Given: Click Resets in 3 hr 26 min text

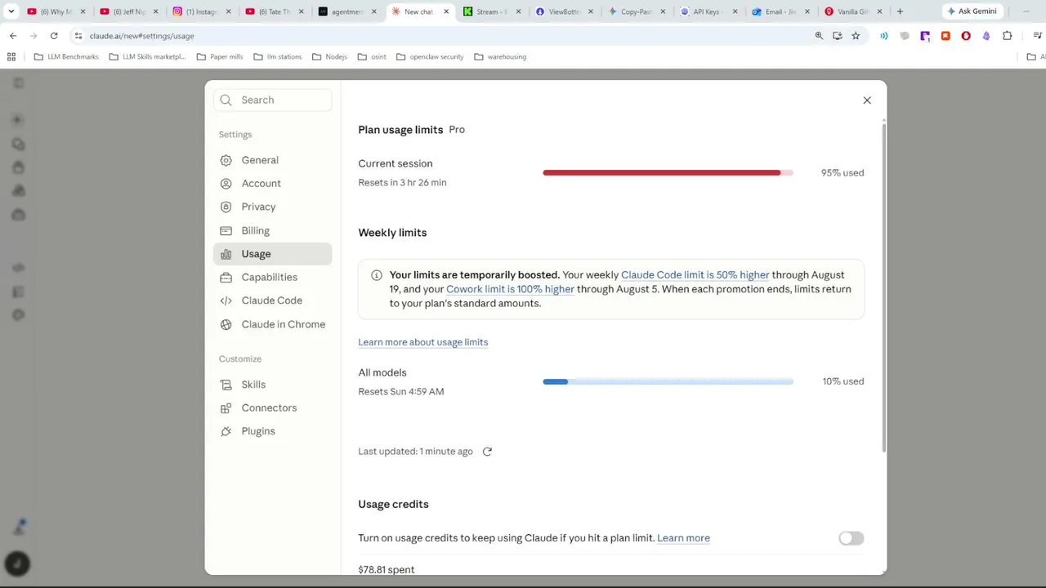Looking at the screenshot, I should tap(402, 183).
